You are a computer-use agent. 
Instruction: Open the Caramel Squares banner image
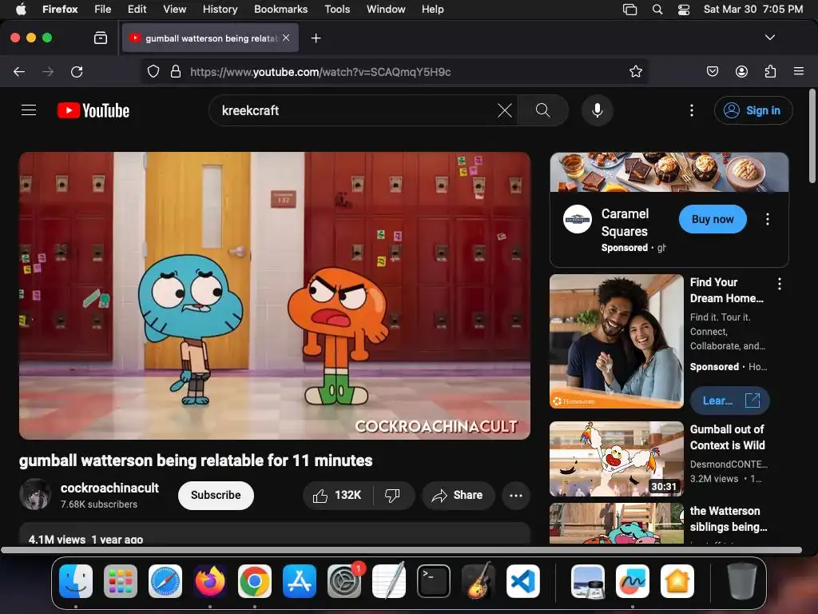point(669,173)
